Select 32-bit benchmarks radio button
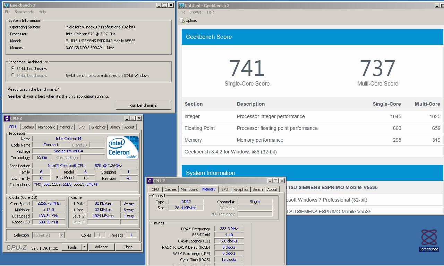This screenshot has width=444, height=266. click(x=13, y=69)
